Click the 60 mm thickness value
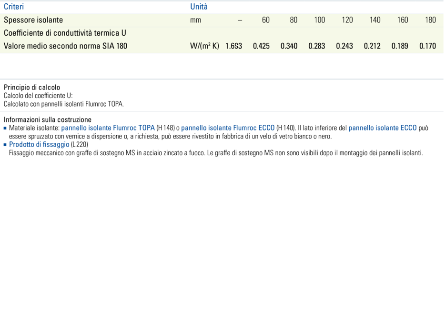The image size is (445, 319). (266, 20)
